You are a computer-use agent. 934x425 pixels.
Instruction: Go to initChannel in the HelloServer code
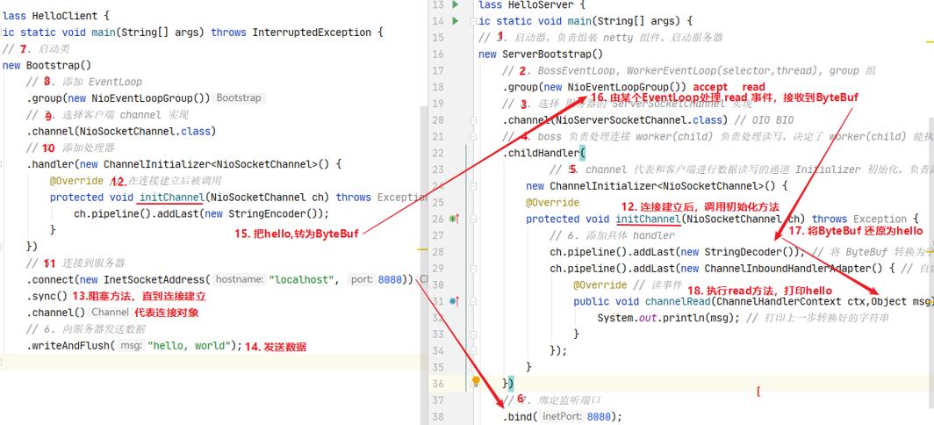coord(648,219)
